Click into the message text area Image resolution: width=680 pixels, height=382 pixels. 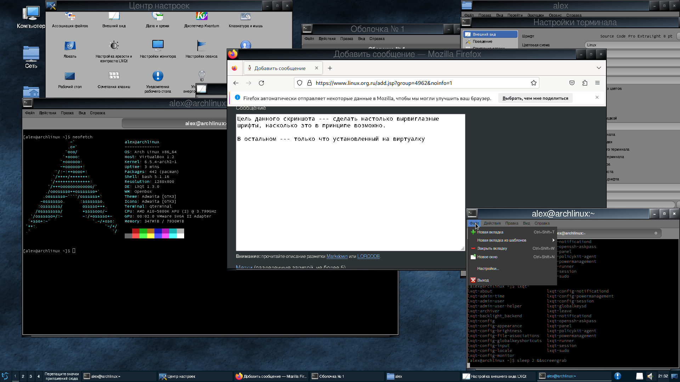(x=350, y=183)
